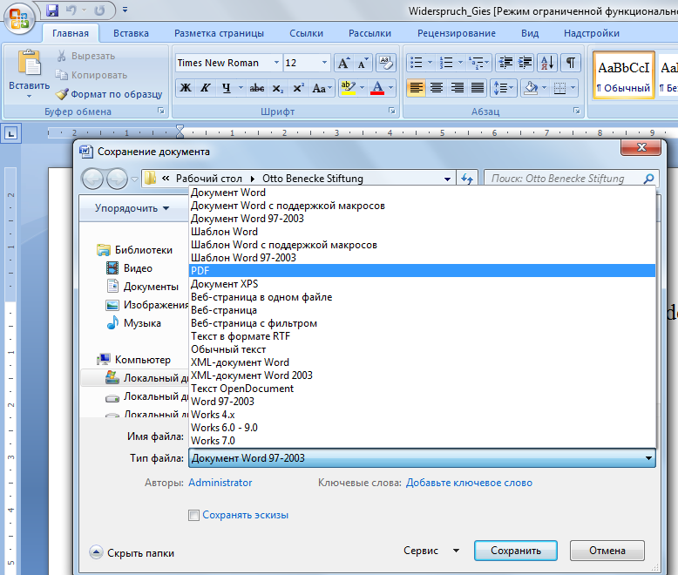This screenshot has height=575, width=678.
Task: Switch to the Рецензирование tab
Action: [x=457, y=33]
